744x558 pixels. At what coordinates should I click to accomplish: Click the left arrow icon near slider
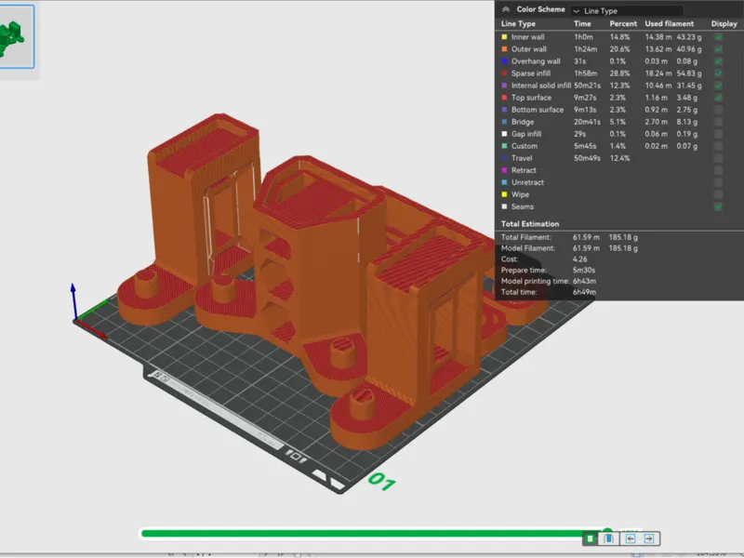tap(631, 538)
